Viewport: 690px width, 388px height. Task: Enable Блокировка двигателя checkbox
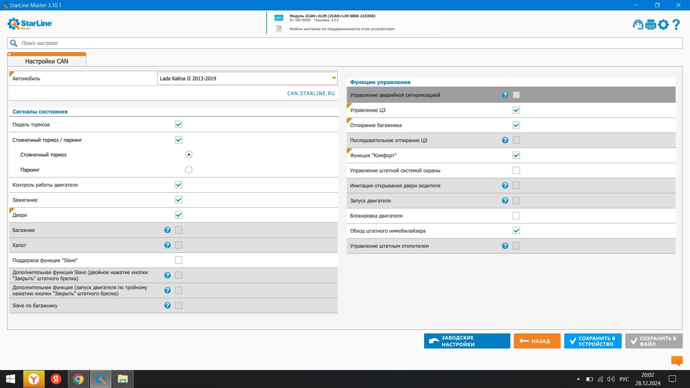coord(516,216)
